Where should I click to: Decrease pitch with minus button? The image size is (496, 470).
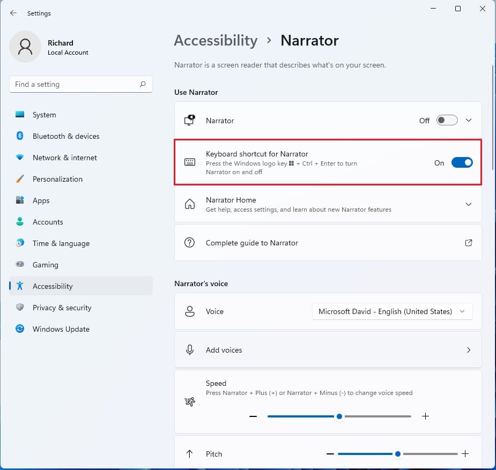330,454
